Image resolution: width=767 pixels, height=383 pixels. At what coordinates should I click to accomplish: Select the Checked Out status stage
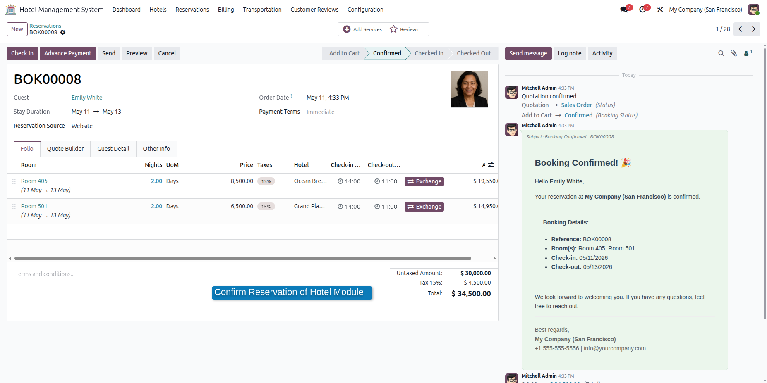(x=474, y=53)
